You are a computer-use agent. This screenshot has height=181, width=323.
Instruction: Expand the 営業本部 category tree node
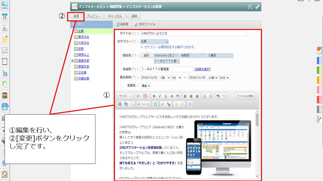72,61
